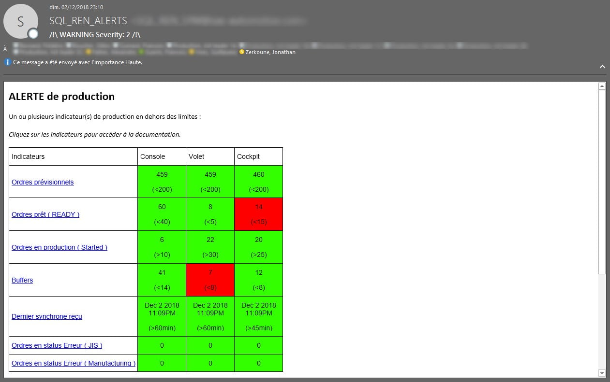
Task: Collapse the message header with the chevron
Action: 602,67
